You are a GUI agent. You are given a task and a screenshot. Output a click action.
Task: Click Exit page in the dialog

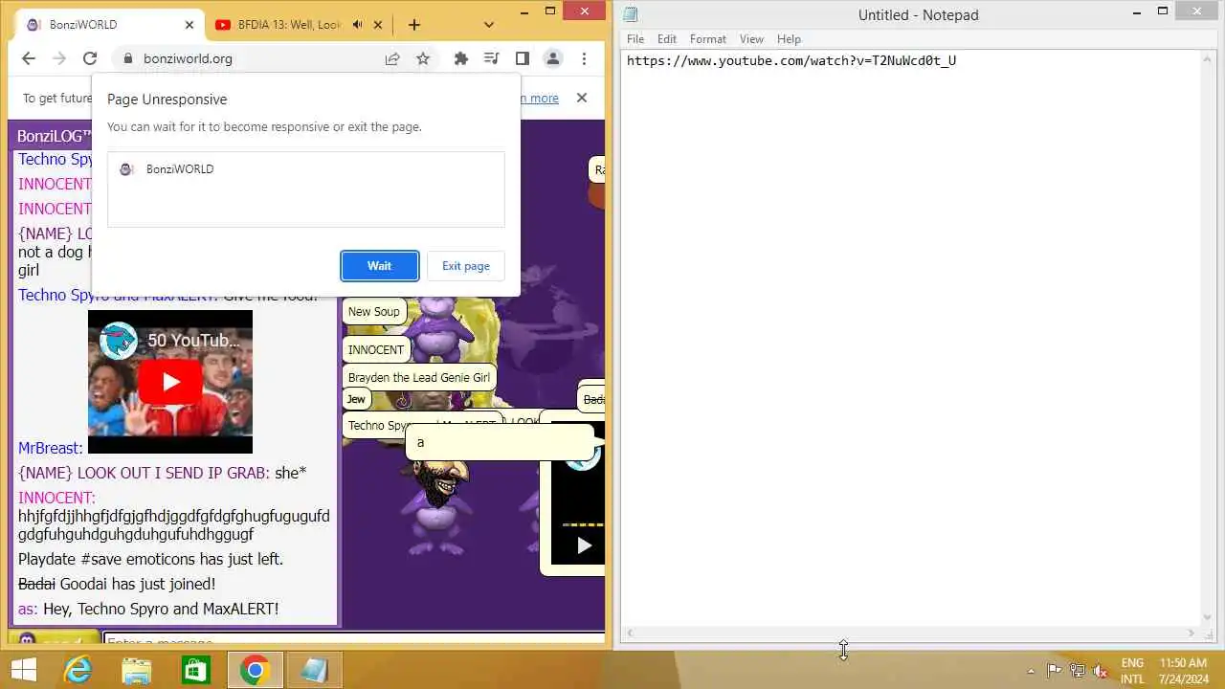pyautogui.click(x=466, y=266)
